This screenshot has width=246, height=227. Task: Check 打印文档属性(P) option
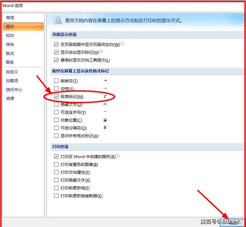coord(56,172)
